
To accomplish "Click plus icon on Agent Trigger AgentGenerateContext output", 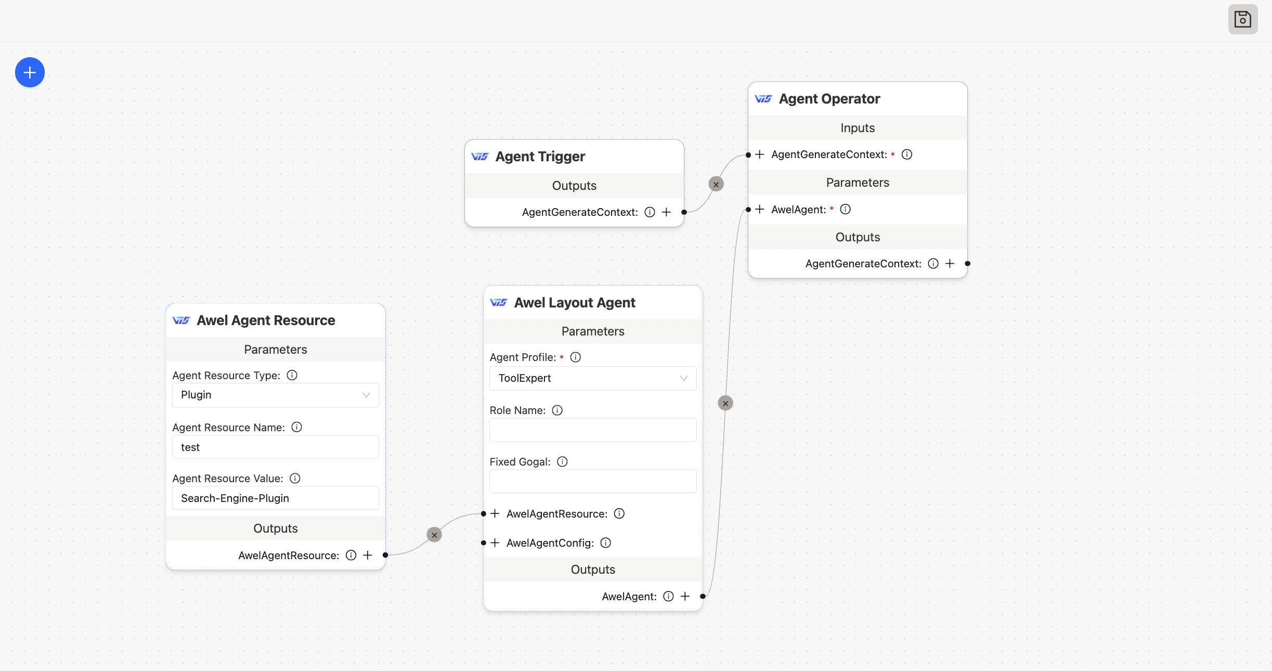I will coord(666,212).
